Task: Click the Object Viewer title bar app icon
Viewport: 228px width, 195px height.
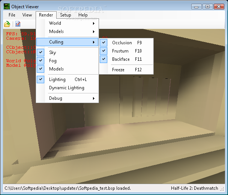Action: click(7, 6)
